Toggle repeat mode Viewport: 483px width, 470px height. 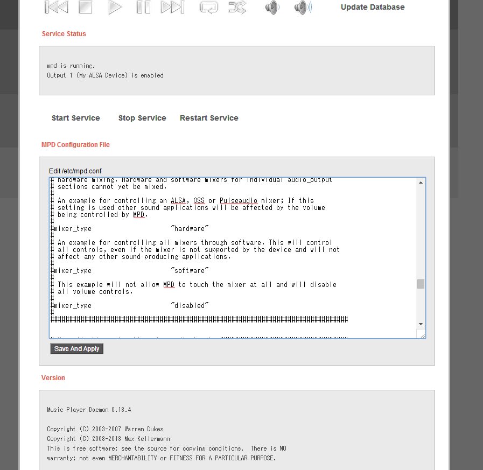point(208,7)
